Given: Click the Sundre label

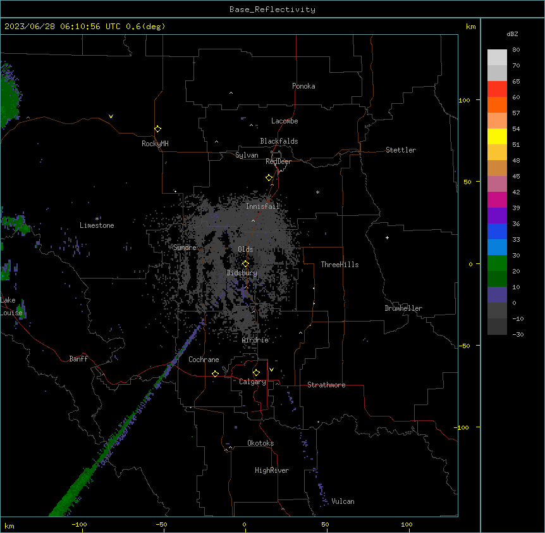Looking at the screenshot, I should (185, 248).
